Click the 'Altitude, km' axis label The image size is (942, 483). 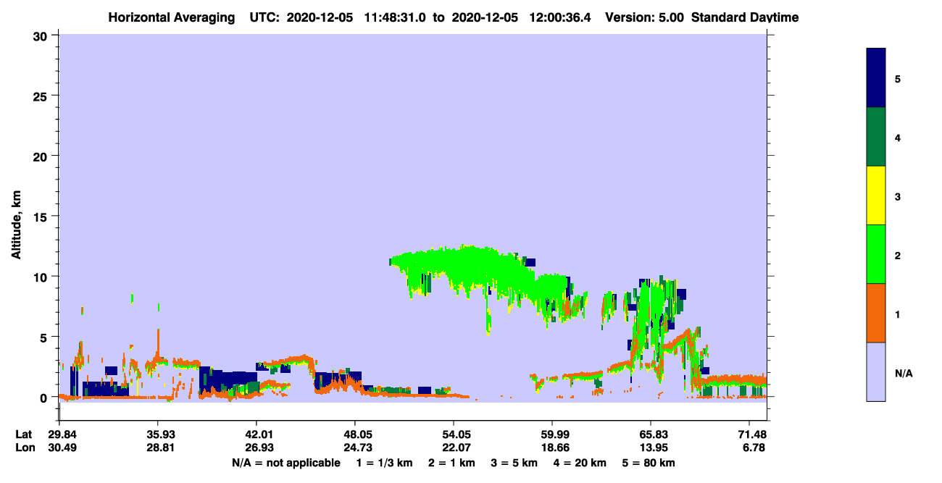pyautogui.click(x=17, y=224)
